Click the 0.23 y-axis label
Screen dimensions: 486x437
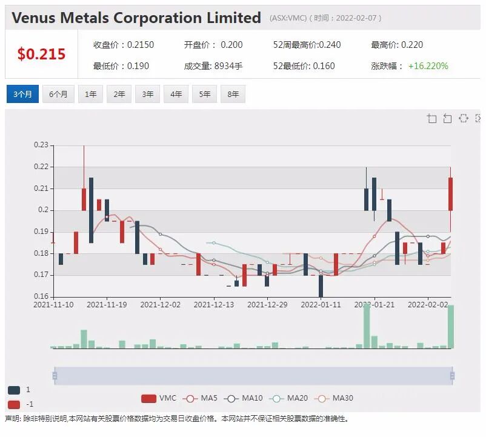coord(41,145)
